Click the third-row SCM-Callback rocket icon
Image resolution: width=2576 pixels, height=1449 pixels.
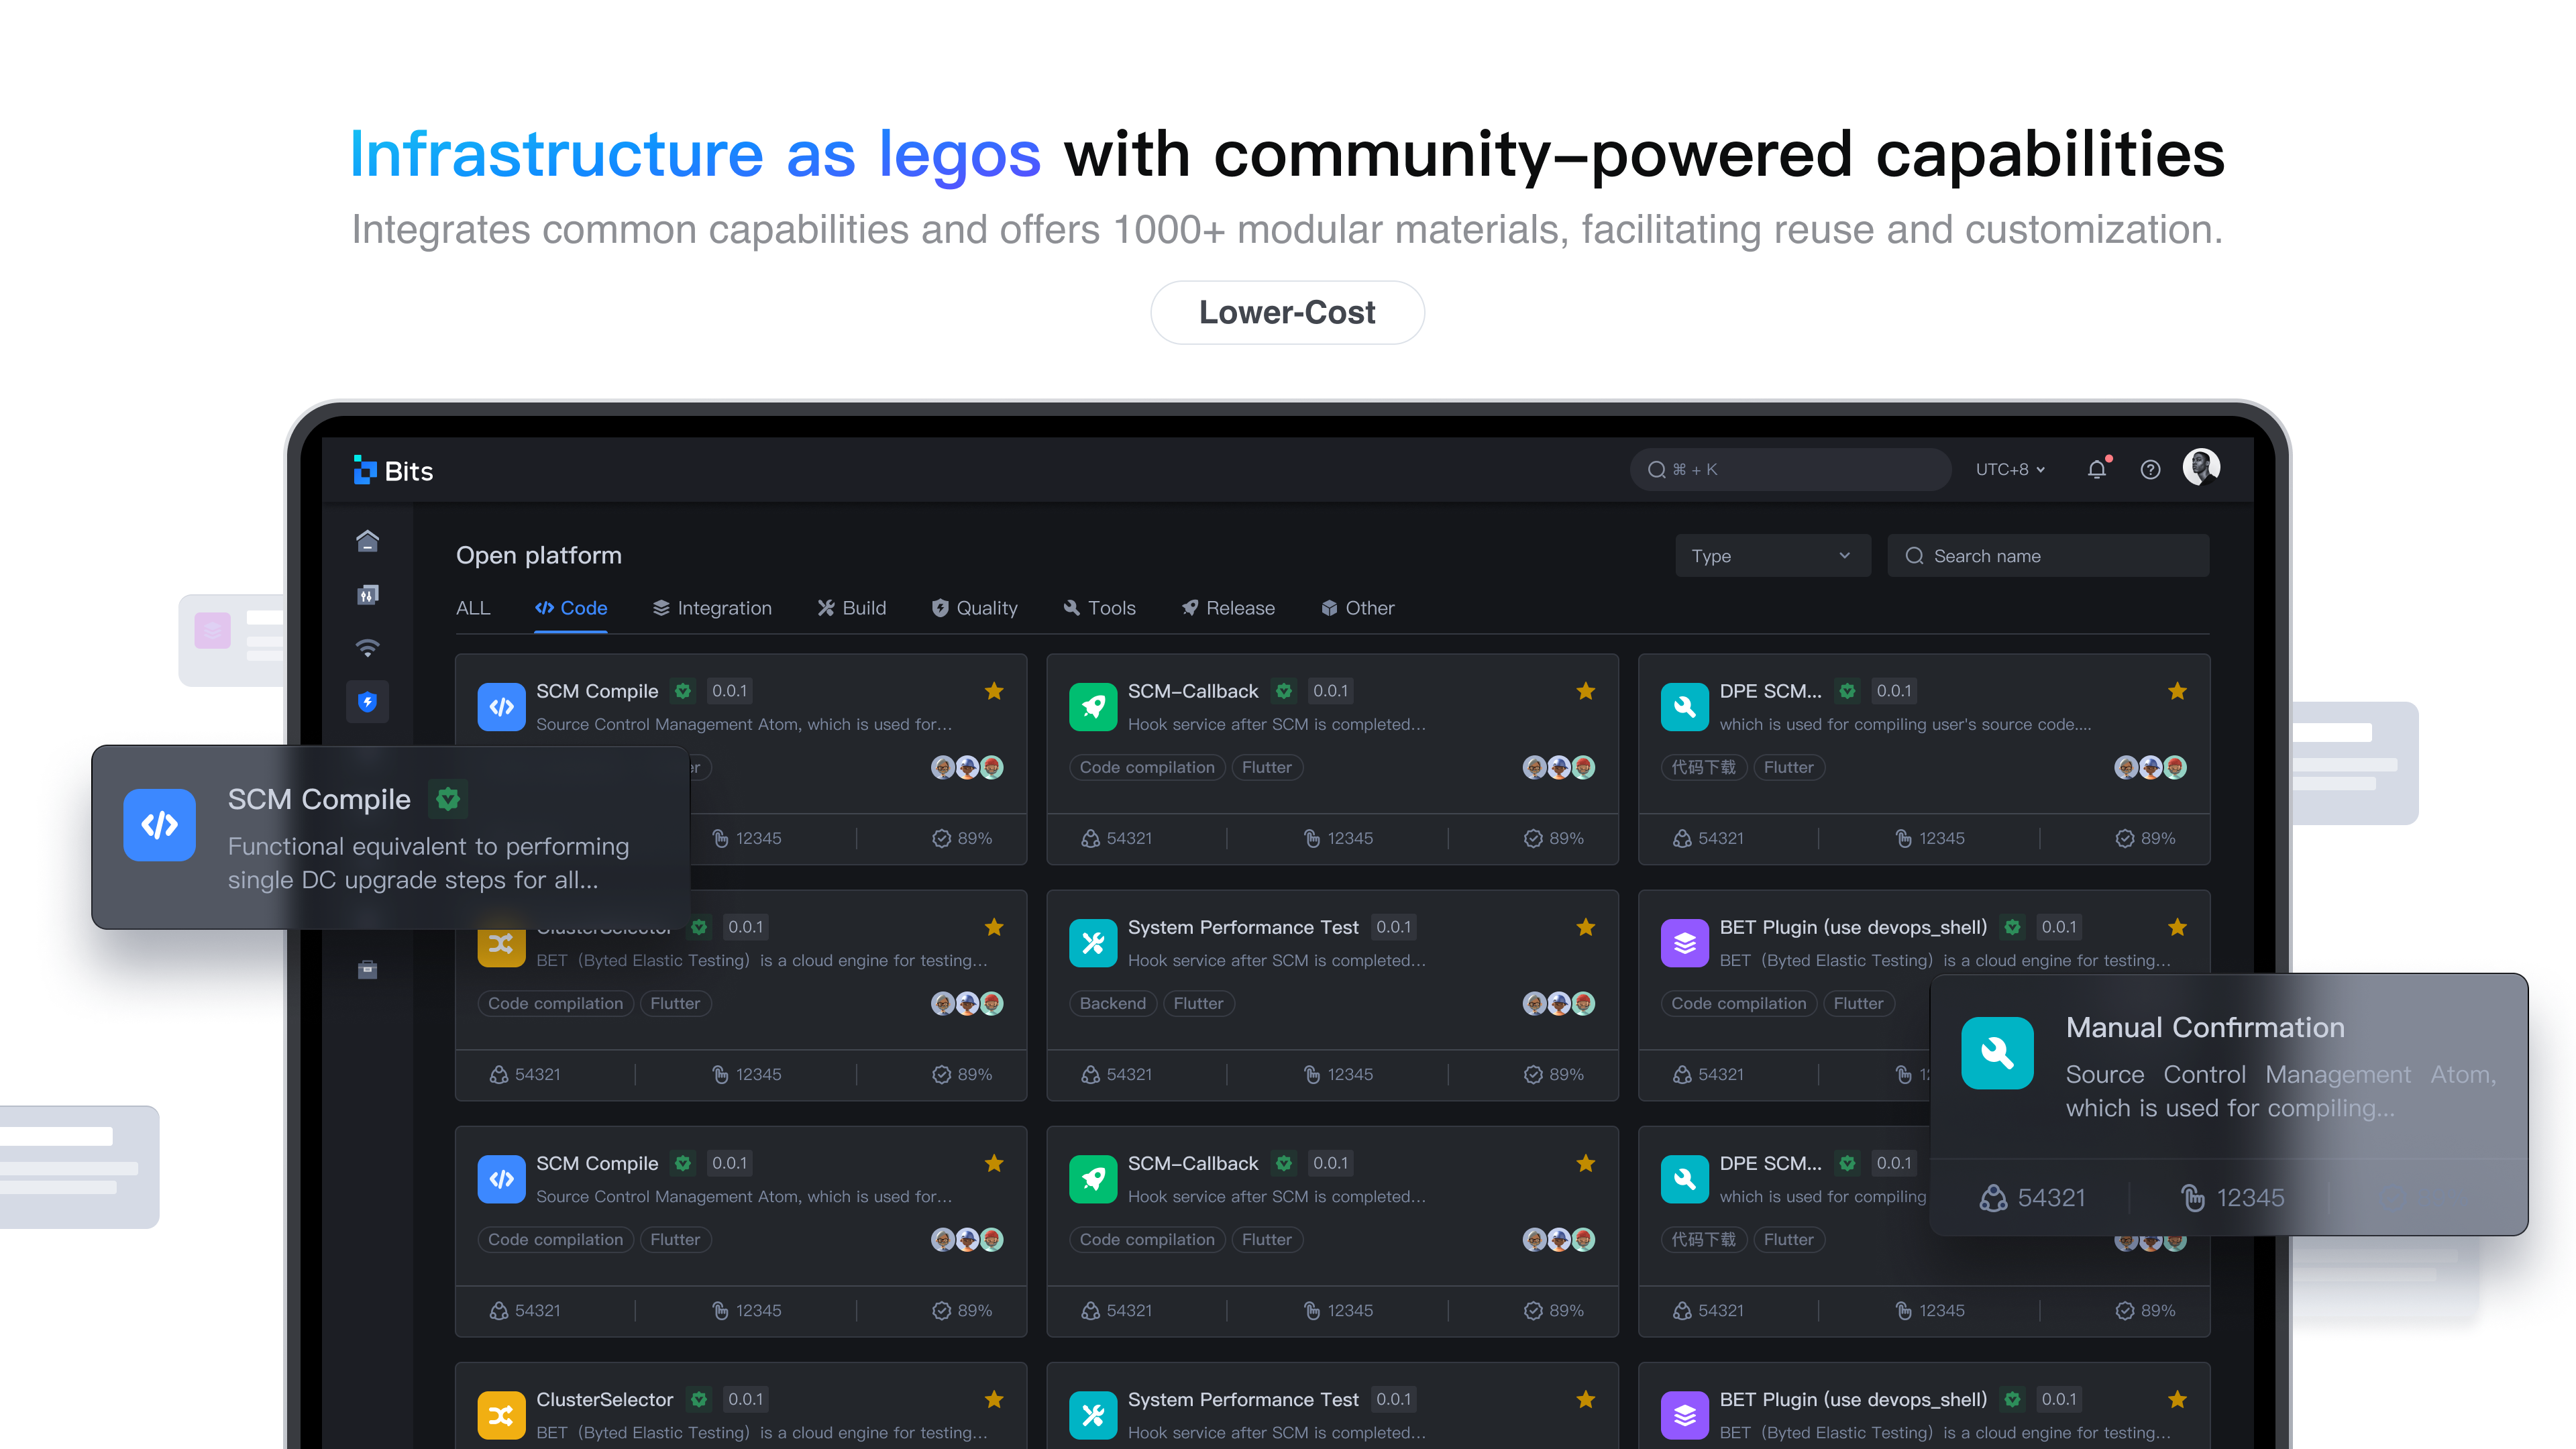coord(1093,1179)
